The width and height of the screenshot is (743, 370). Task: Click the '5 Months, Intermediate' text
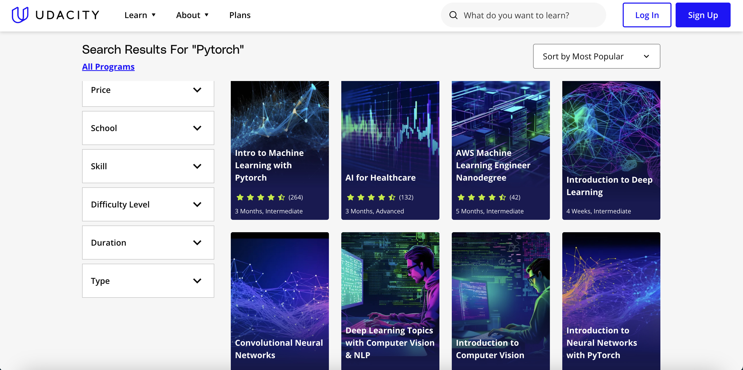click(x=489, y=211)
